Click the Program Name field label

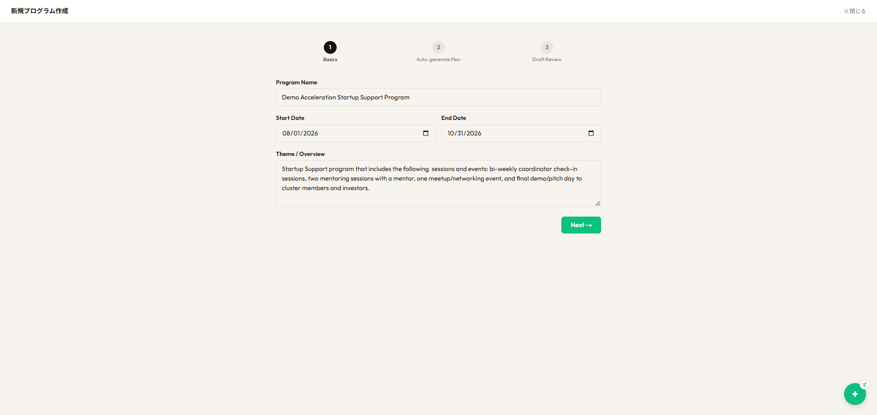pos(296,83)
